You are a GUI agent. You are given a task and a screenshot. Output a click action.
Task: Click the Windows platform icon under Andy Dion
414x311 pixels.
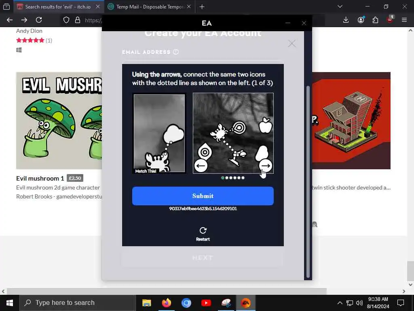[19, 50]
